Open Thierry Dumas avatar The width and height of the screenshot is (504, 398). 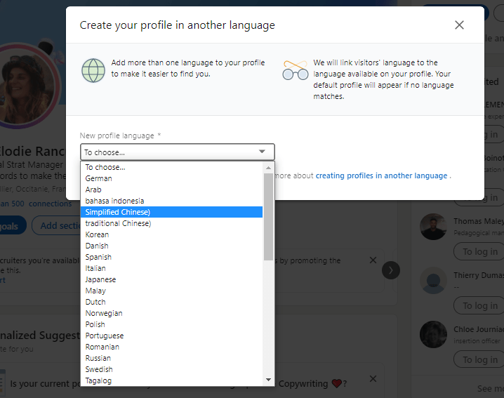(x=433, y=281)
